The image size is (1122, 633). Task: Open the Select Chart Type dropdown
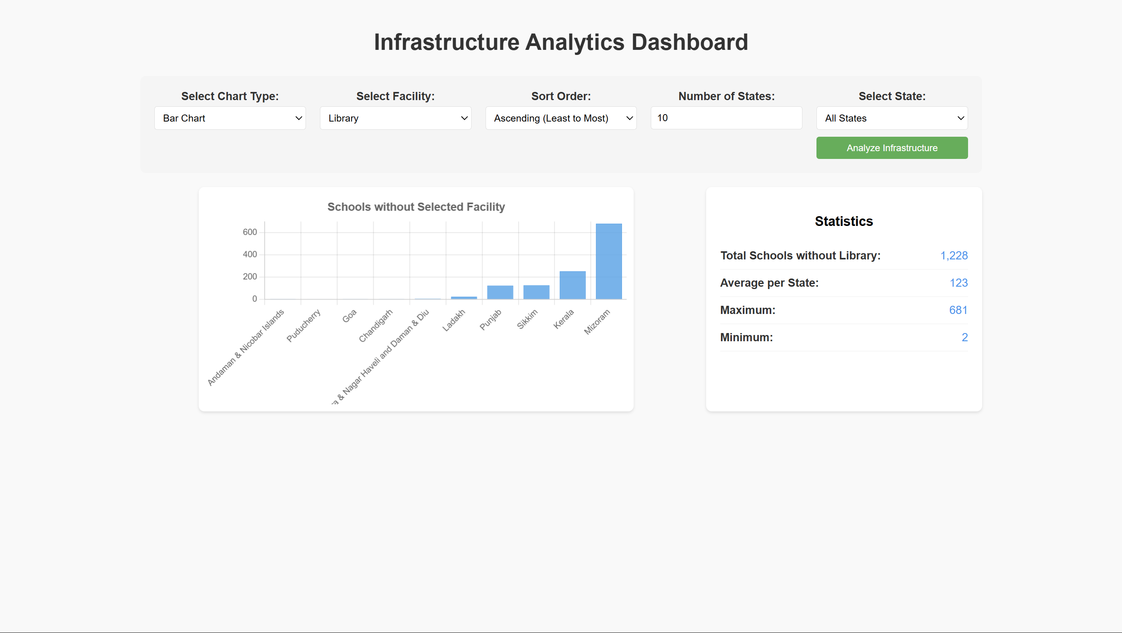[230, 118]
